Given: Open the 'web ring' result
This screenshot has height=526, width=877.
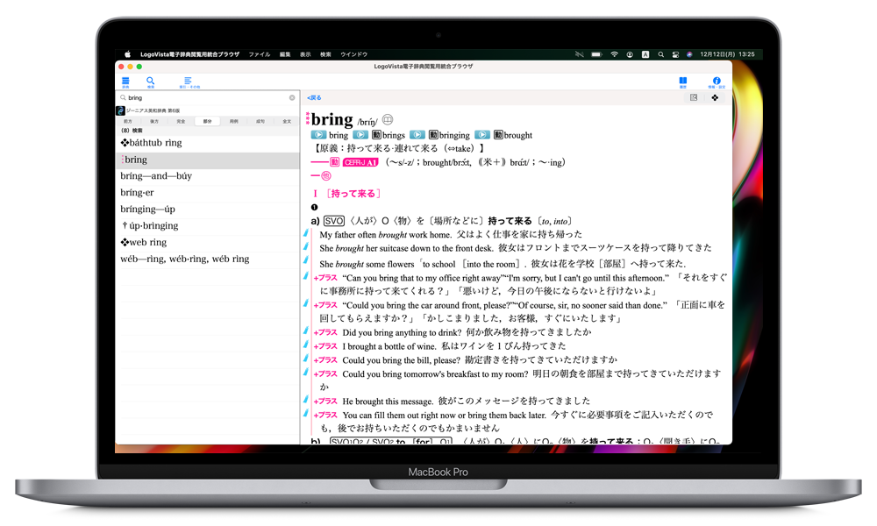Looking at the screenshot, I should 207,243.
